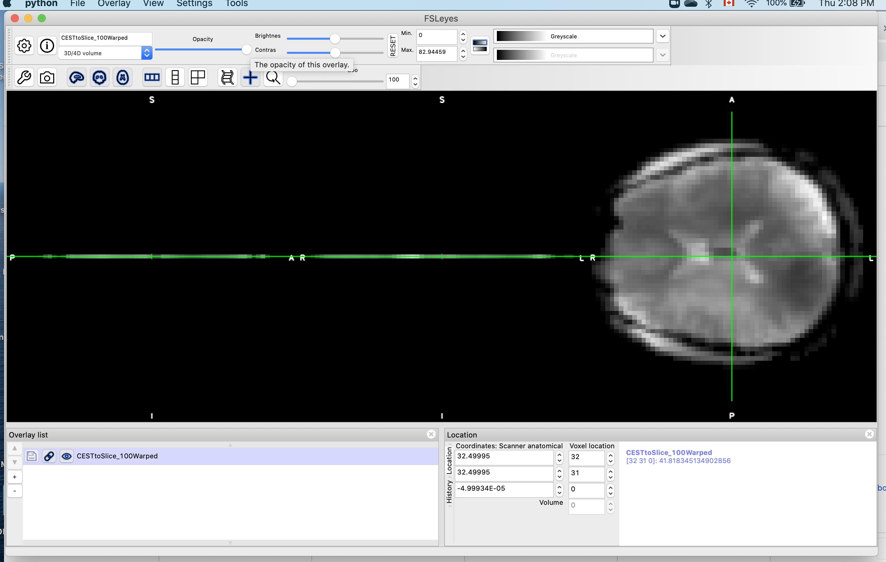Open overlay display settings gear

[x=24, y=46]
